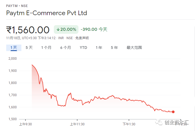The image size is (195, 131).
Task: Click the ₹1,560.00 price figure
Action: [28, 30]
